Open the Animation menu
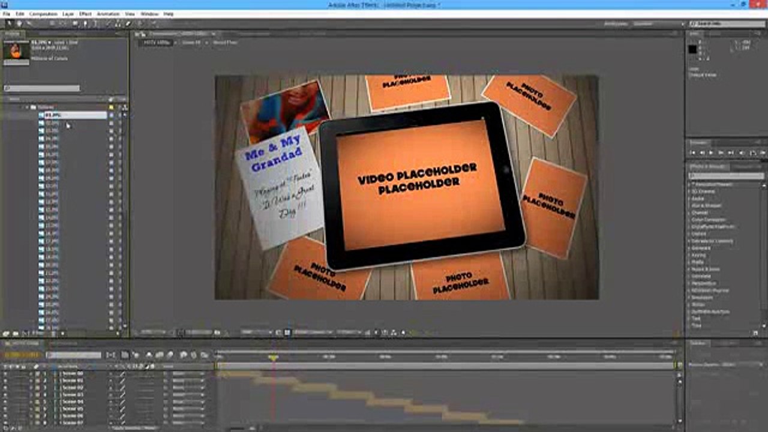The width and height of the screenshot is (768, 432). 108,14
